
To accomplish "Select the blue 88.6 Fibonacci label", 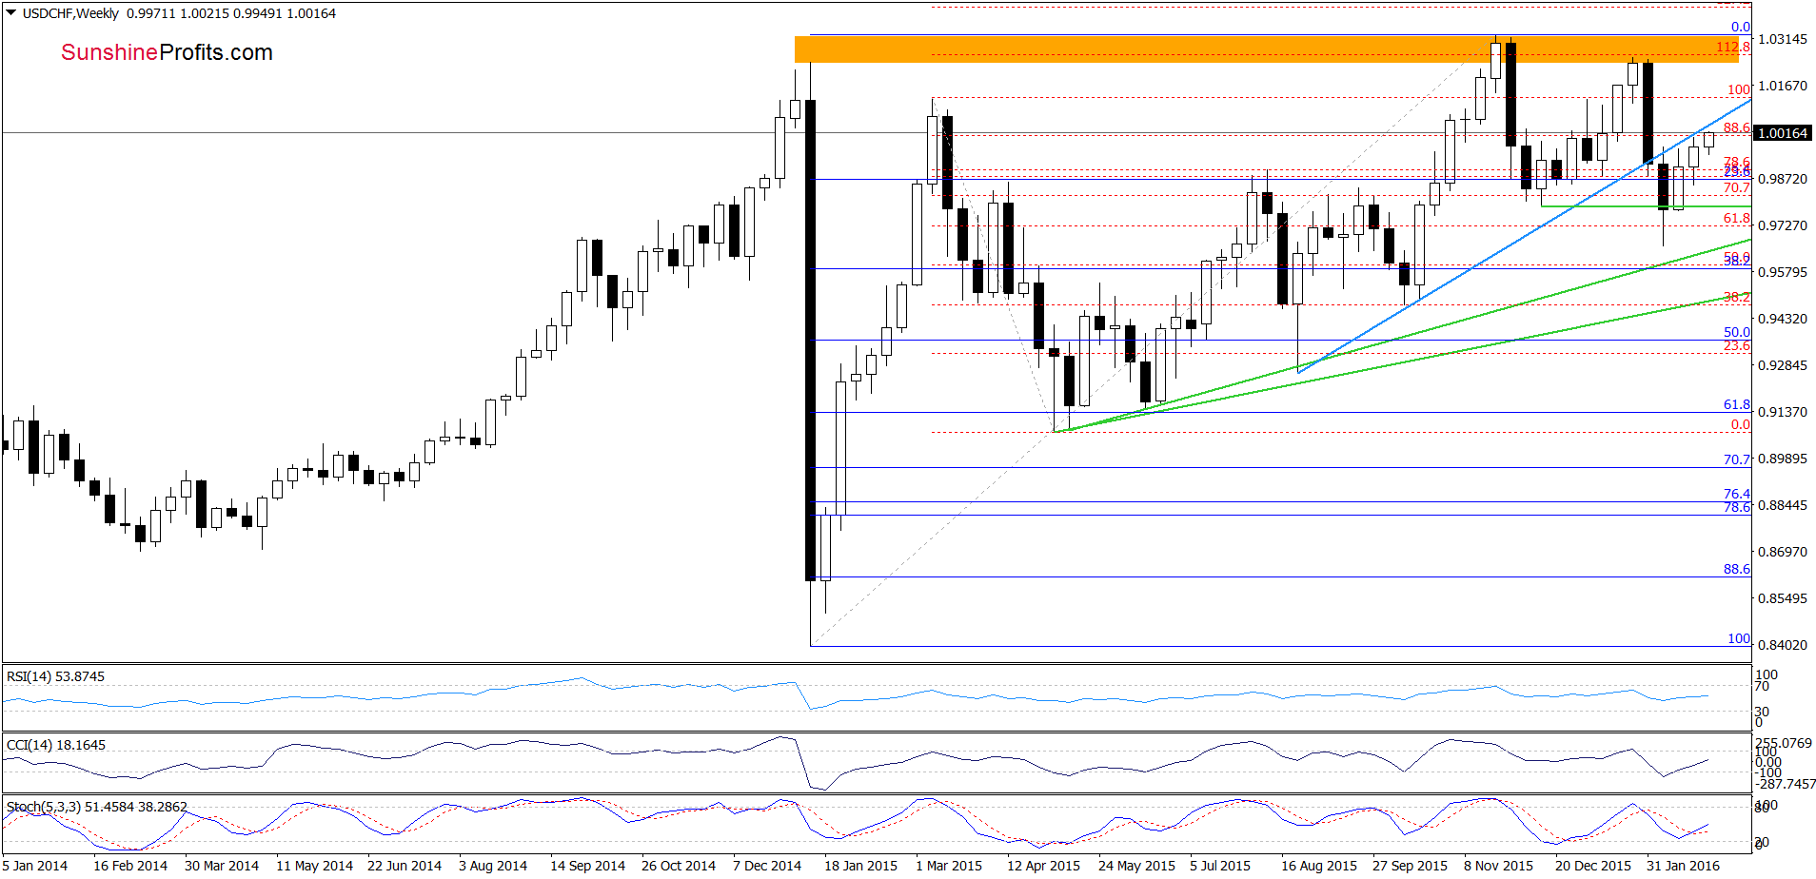I will click(x=1737, y=569).
